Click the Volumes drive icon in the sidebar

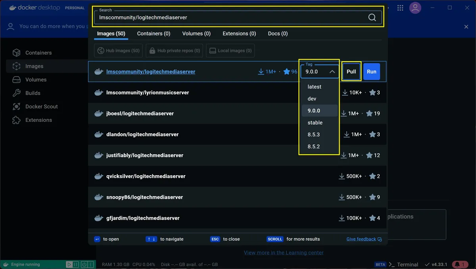point(16,80)
